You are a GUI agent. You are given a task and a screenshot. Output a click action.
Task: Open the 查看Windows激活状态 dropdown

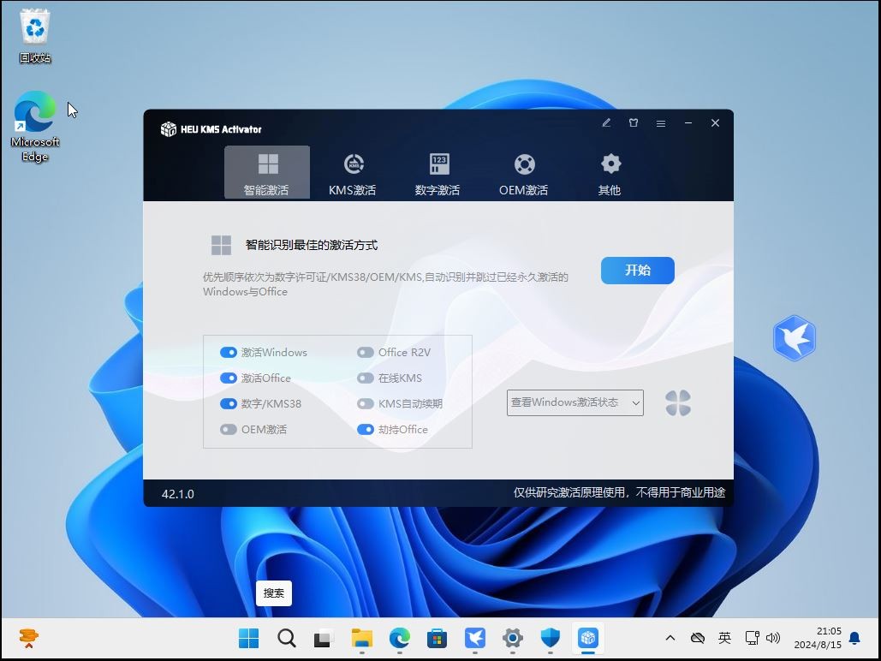[574, 402]
